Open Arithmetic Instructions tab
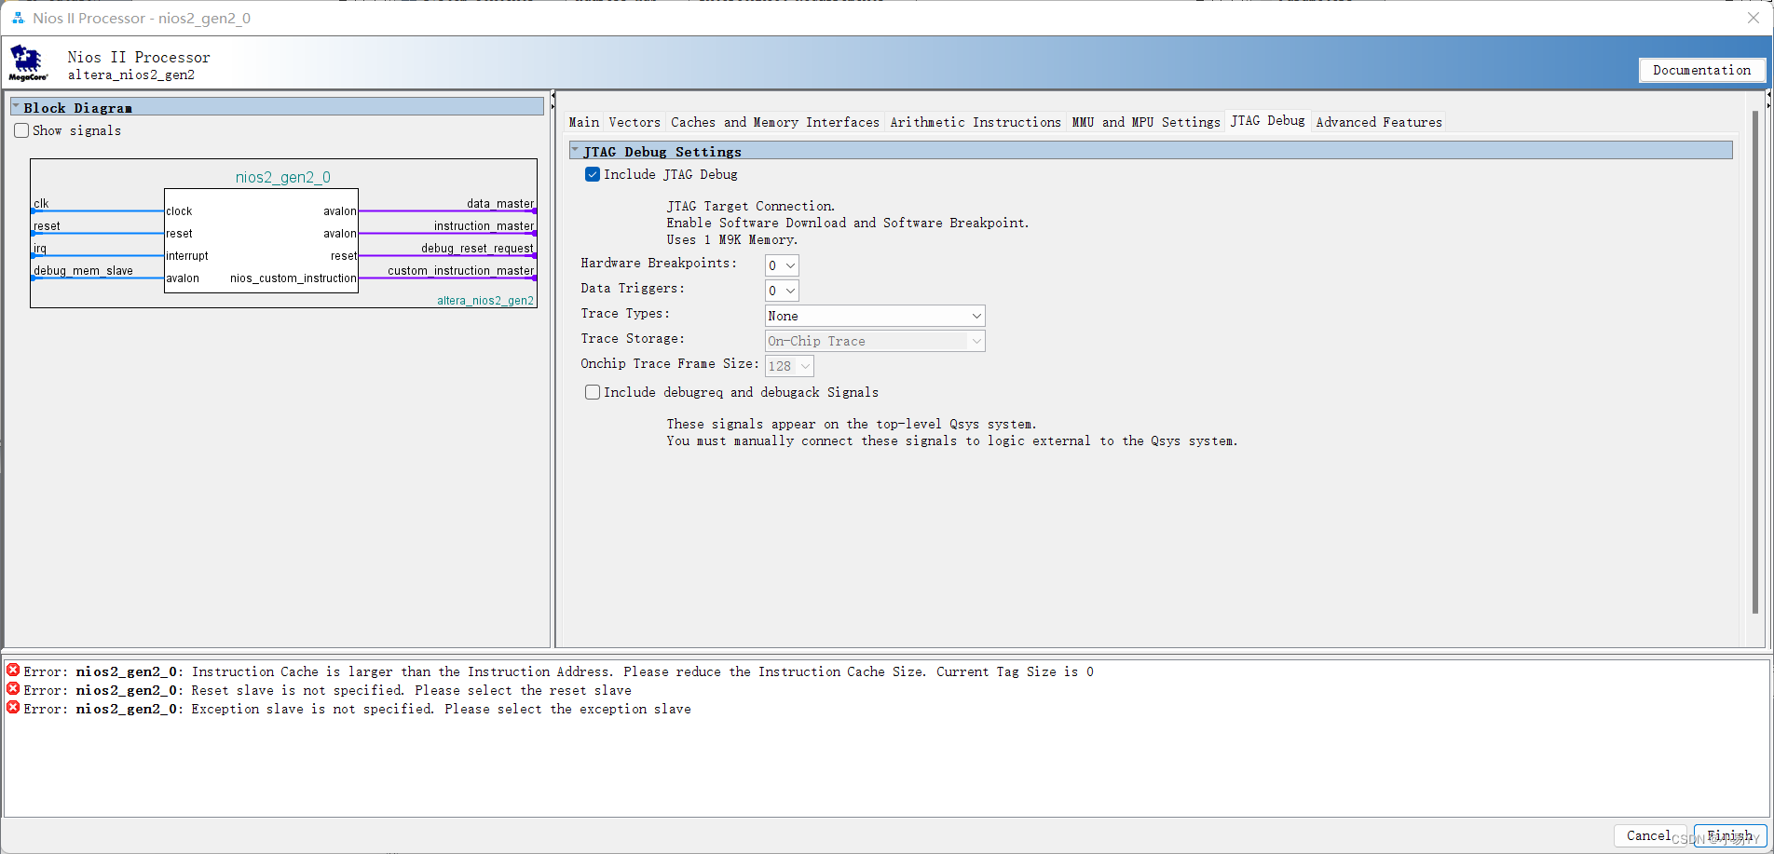 pos(976,122)
